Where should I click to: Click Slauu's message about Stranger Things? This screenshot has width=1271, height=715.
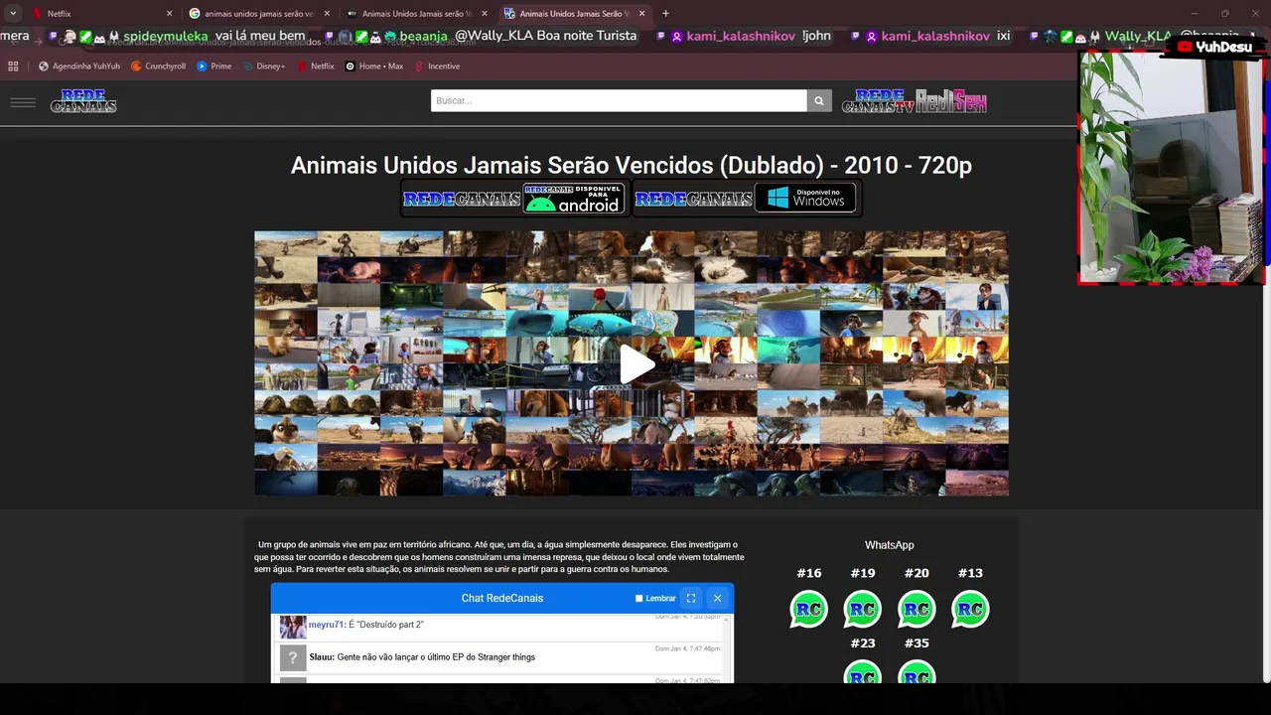[x=436, y=657]
